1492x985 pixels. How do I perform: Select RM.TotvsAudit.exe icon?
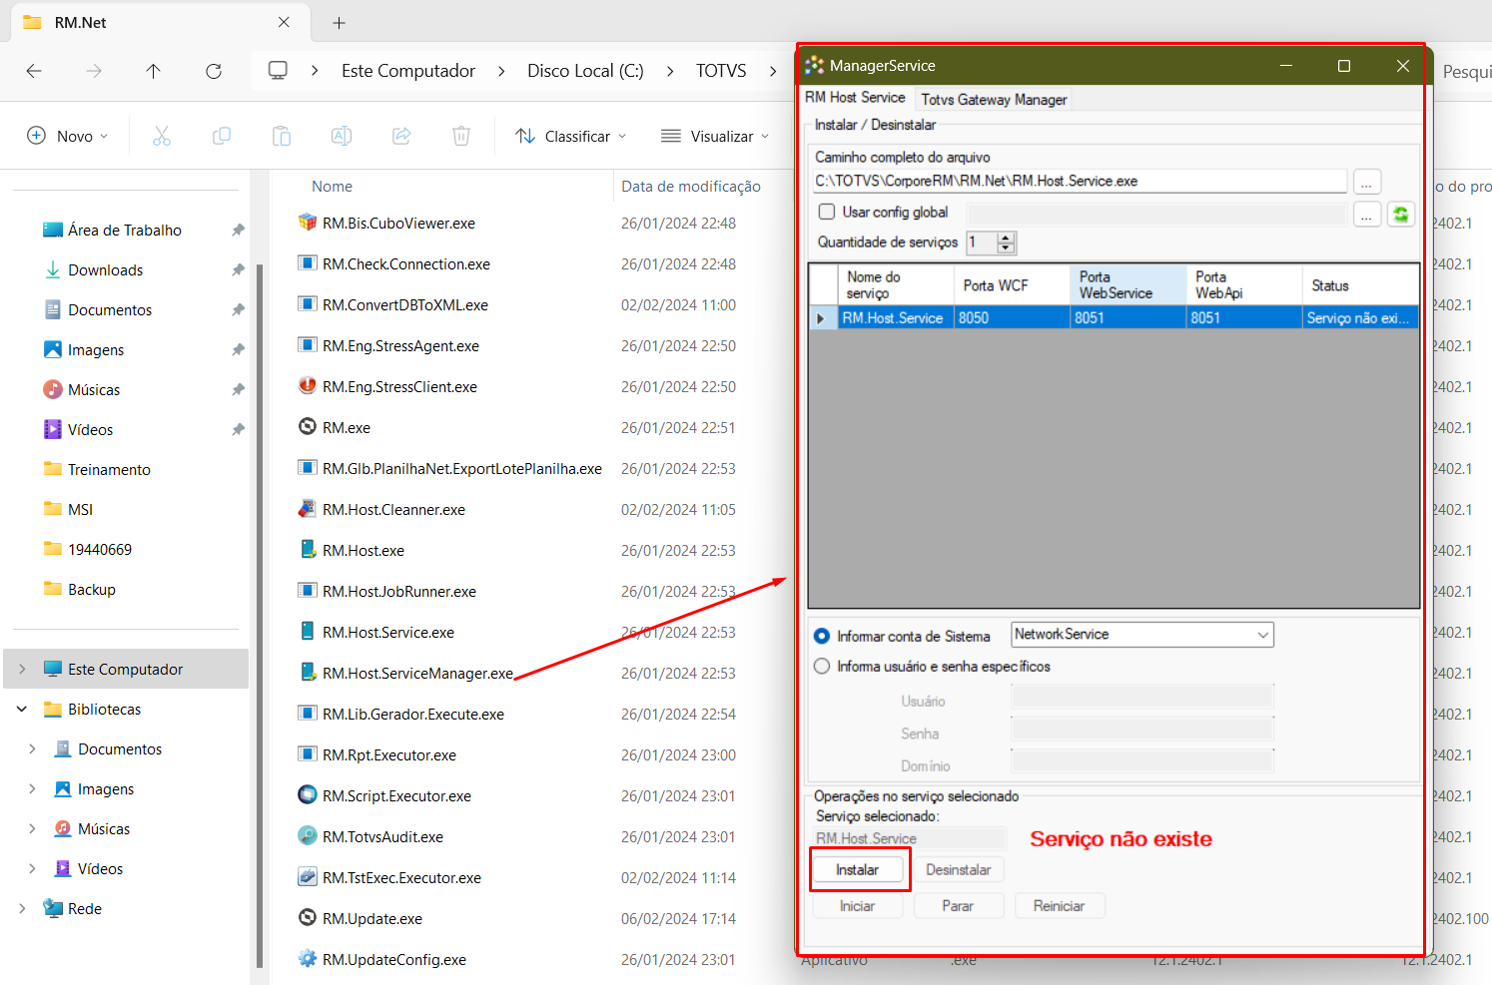point(308,835)
